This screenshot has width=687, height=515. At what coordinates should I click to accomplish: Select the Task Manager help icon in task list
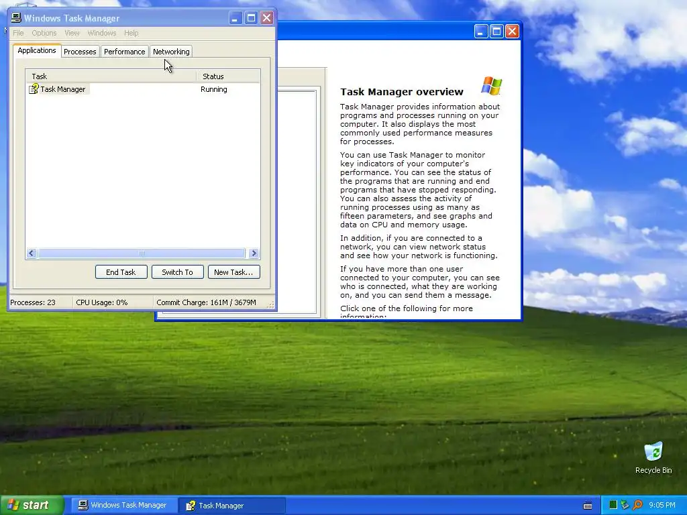[34, 89]
